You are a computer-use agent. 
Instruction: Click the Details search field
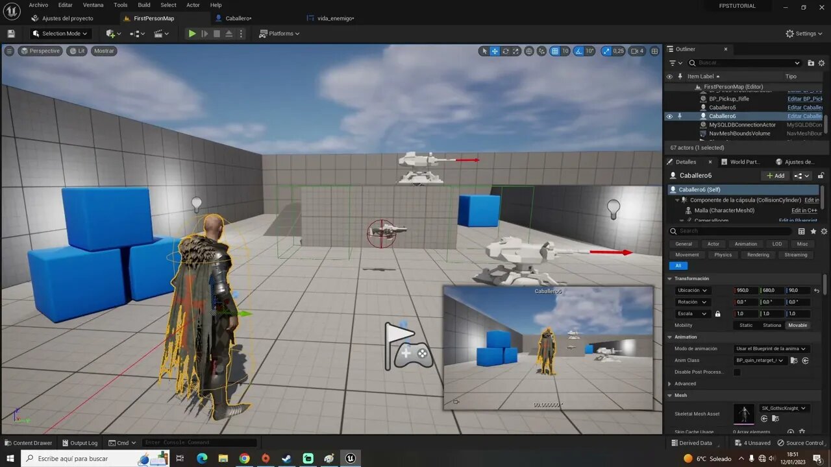point(730,231)
